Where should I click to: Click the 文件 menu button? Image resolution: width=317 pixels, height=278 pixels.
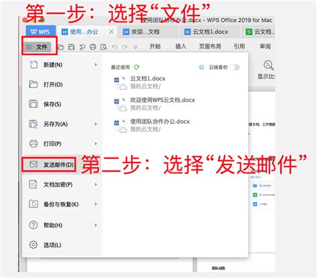[x=37, y=47]
